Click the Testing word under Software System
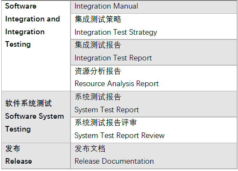Image resolution: width=238 pixels, height=171 pixels. (x=18, y=129)
